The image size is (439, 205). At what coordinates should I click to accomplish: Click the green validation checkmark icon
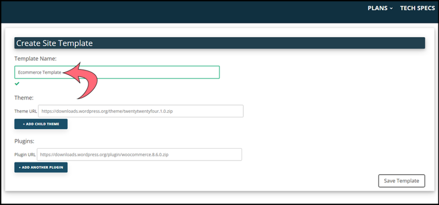tap(17, 83)
